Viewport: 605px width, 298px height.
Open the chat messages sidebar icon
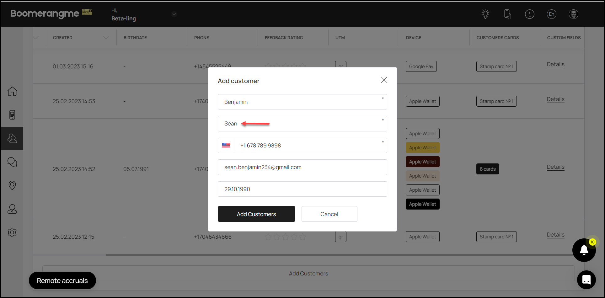(x=12, y=162)
